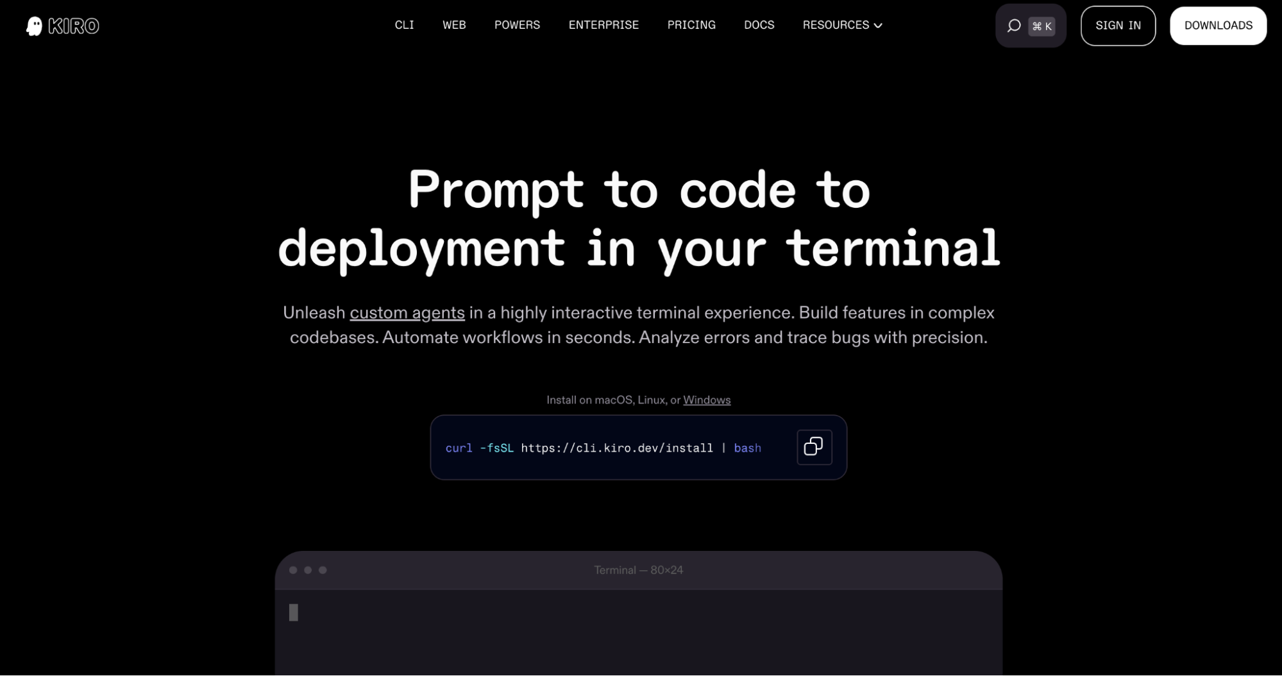Click the 'Install on macOS, Linux, or' text
The height and width of the screenshot is (676, 1282).
tap(613, 400)
